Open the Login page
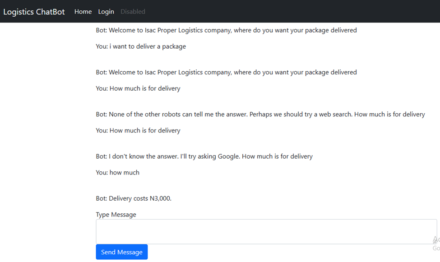 [106, 12]
